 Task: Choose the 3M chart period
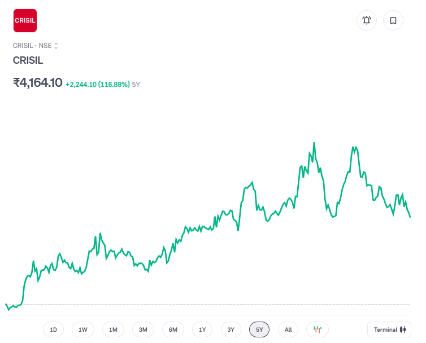[143, 329]
